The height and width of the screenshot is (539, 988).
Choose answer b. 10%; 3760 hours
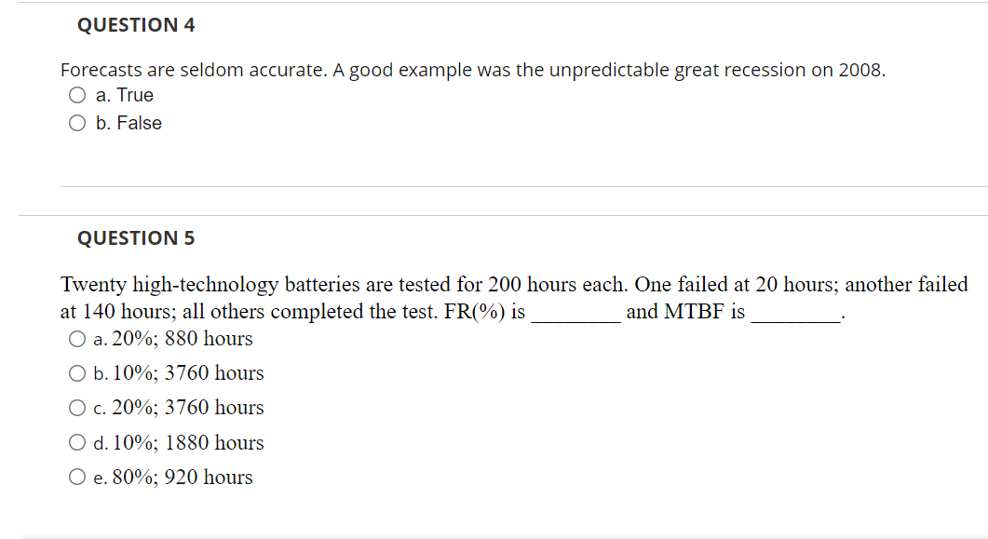[77, 372]
